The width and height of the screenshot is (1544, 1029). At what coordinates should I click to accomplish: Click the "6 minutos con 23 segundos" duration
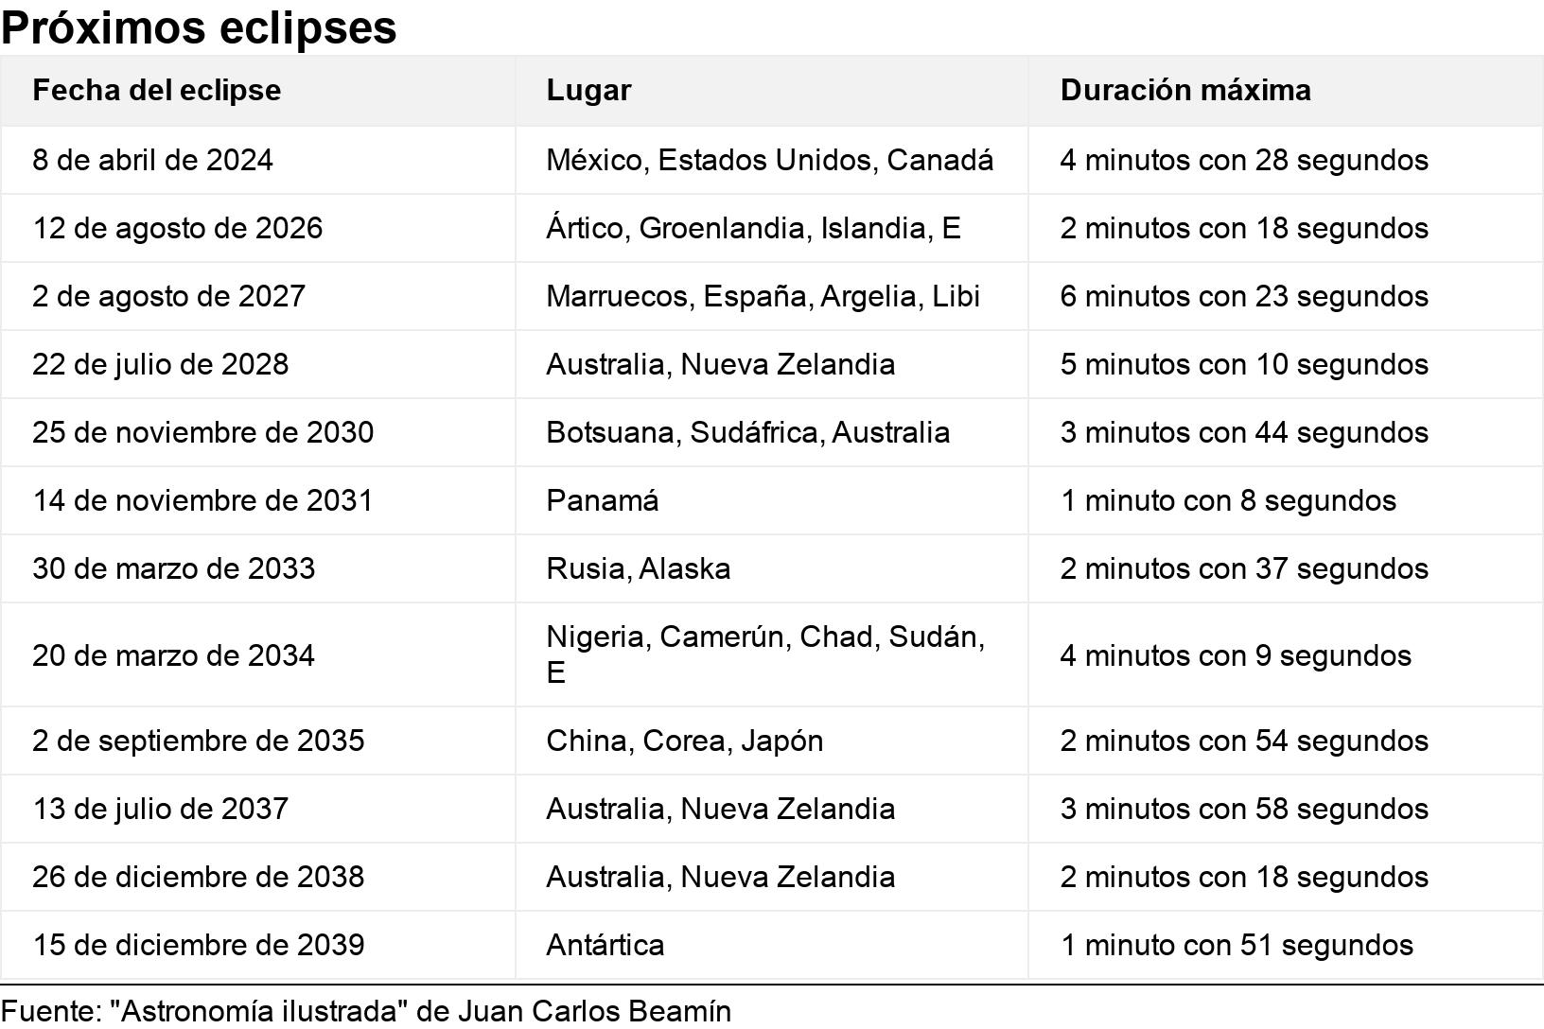[1244, 296]
